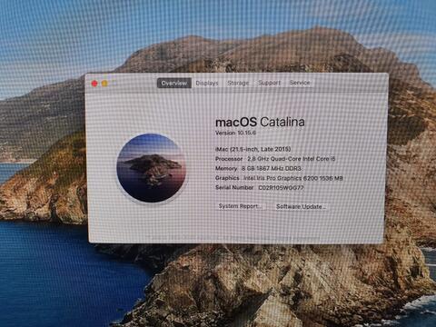Image resolution: width=436 pixels, height=327 pixels.
Task: Switch to the Overview tab
Action: (x=174, y=83)
